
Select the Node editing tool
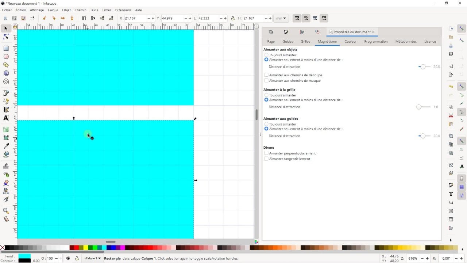click(x=6, y=37)
